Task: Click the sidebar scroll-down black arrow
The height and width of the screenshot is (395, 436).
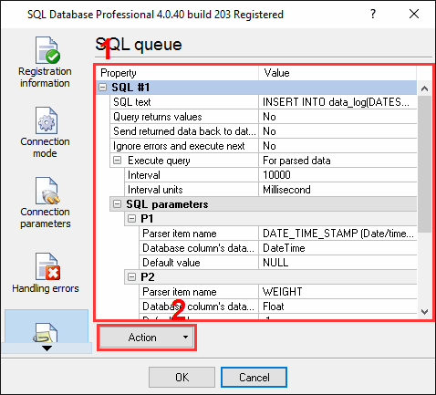Action: [x=47, y=348]
